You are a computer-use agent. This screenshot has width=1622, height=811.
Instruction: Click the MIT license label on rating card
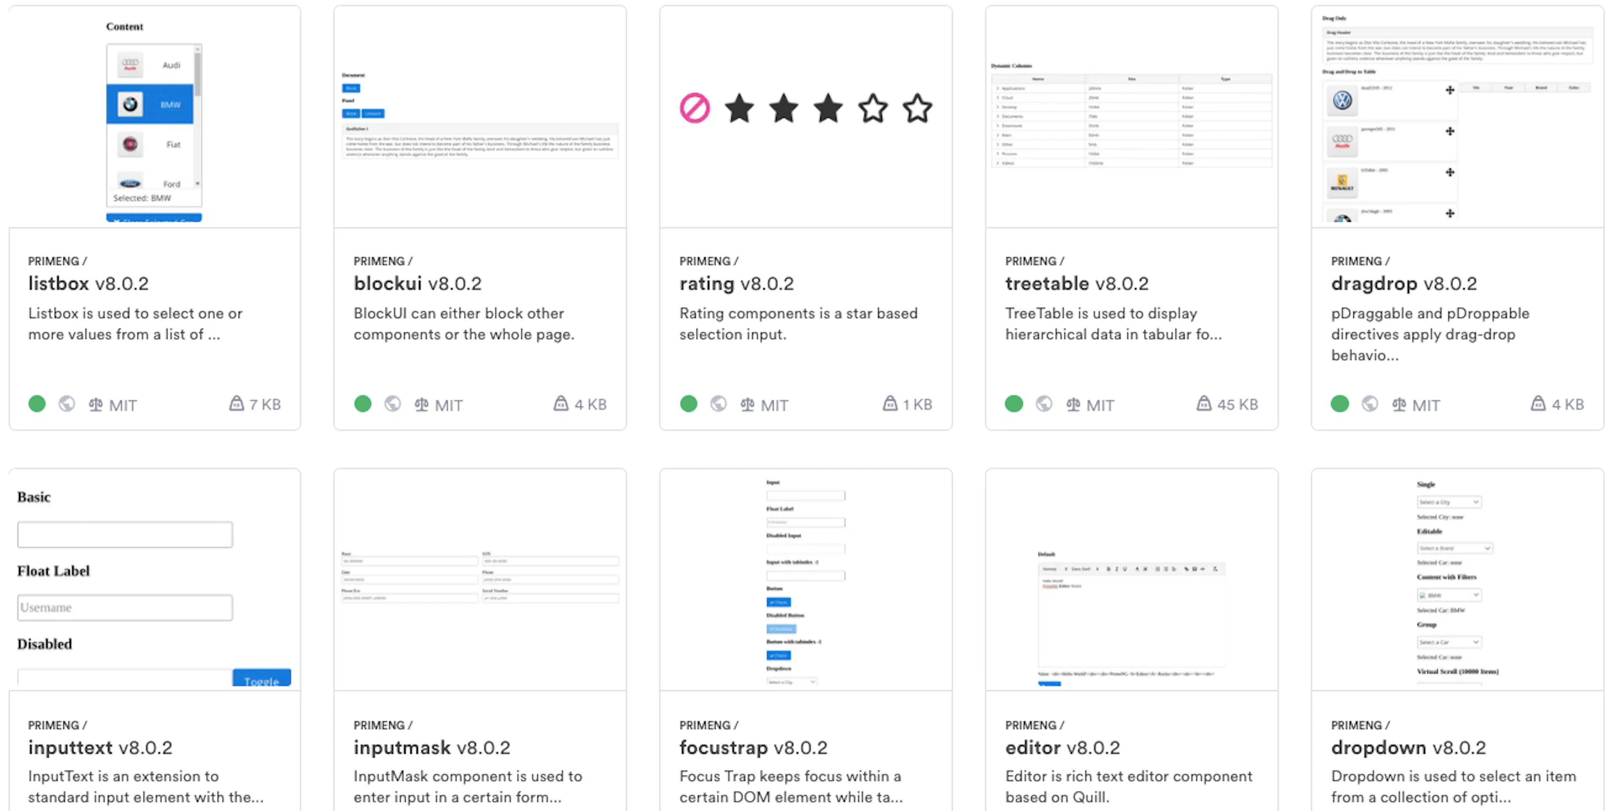click(775, 405)
